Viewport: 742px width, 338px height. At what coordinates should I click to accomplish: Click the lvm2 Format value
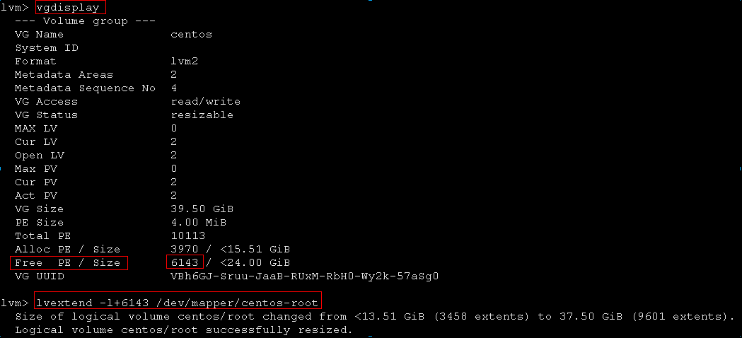(x=184, y=61)
